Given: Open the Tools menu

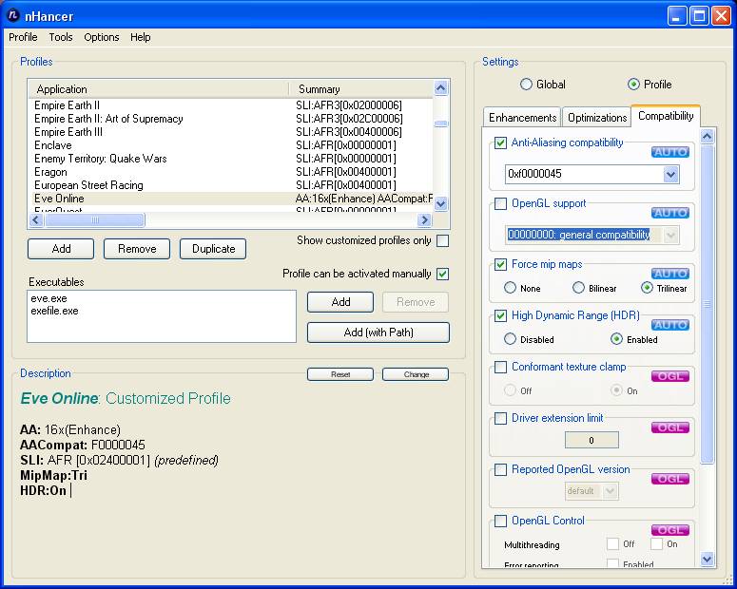Looking at the screenshot, I should click(x=61, y=37).
